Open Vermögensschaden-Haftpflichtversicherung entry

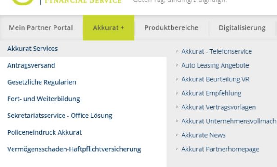click(x=74, y=149)
